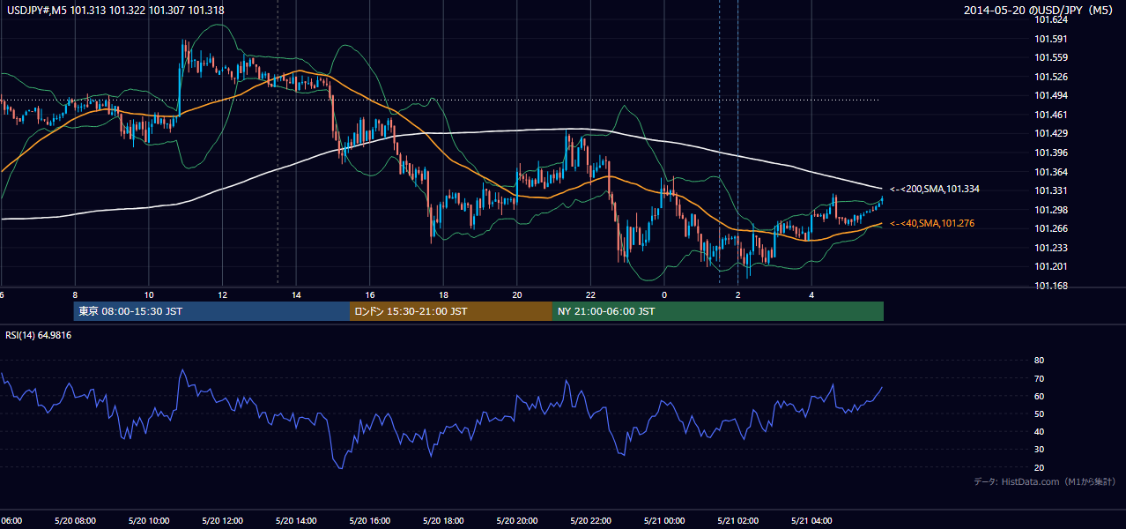Click RSI scale value 40

coord(1039,431)
